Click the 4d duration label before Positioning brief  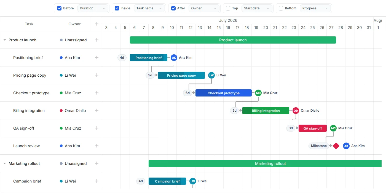pos(122,58)
